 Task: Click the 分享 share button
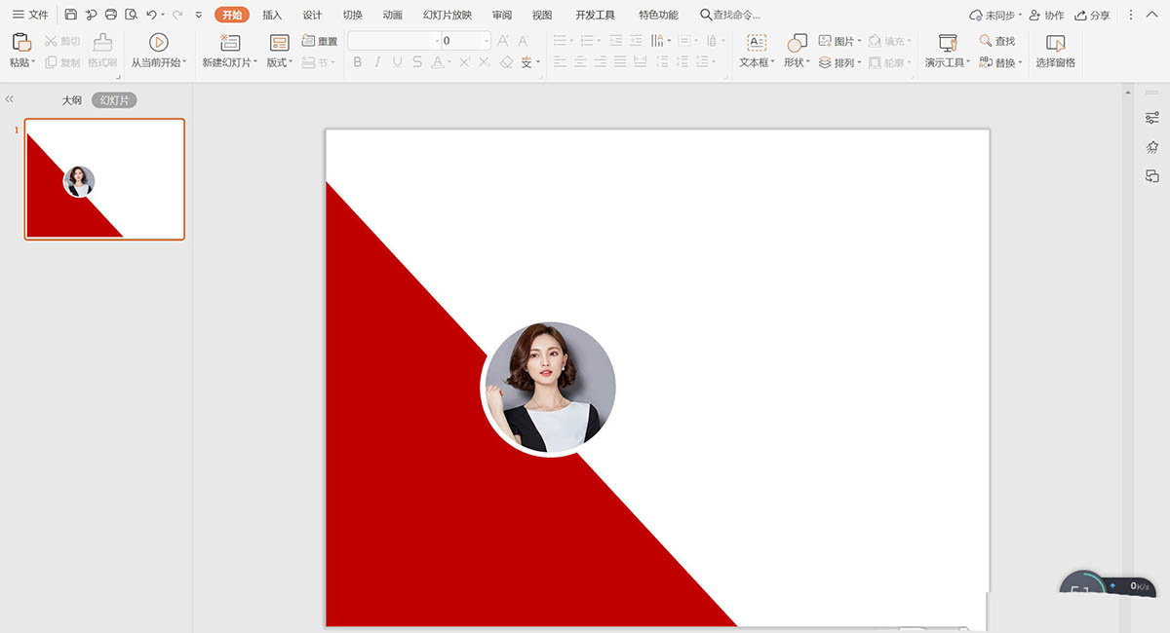coord(1092,15)
